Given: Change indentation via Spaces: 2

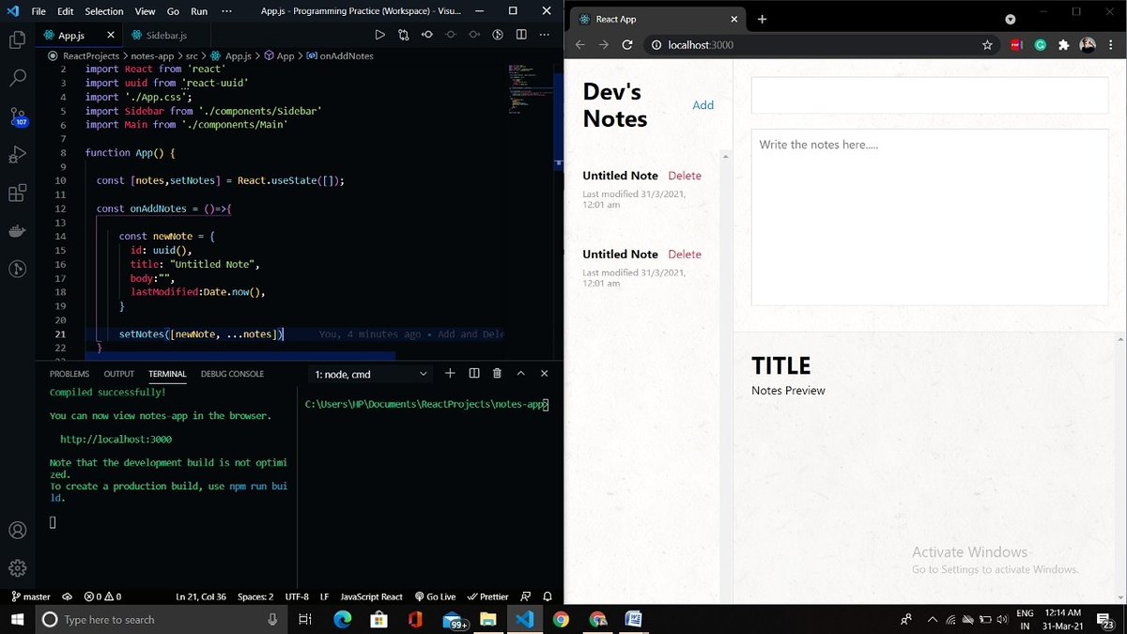Looking at the screenshot, I should click(x=255, y=596).
